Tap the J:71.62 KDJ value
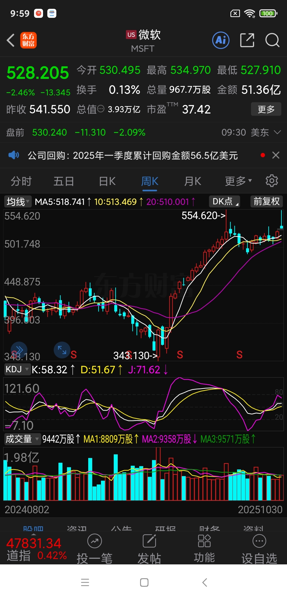This screenshot has width=287, height=599. tap(144, 370)
